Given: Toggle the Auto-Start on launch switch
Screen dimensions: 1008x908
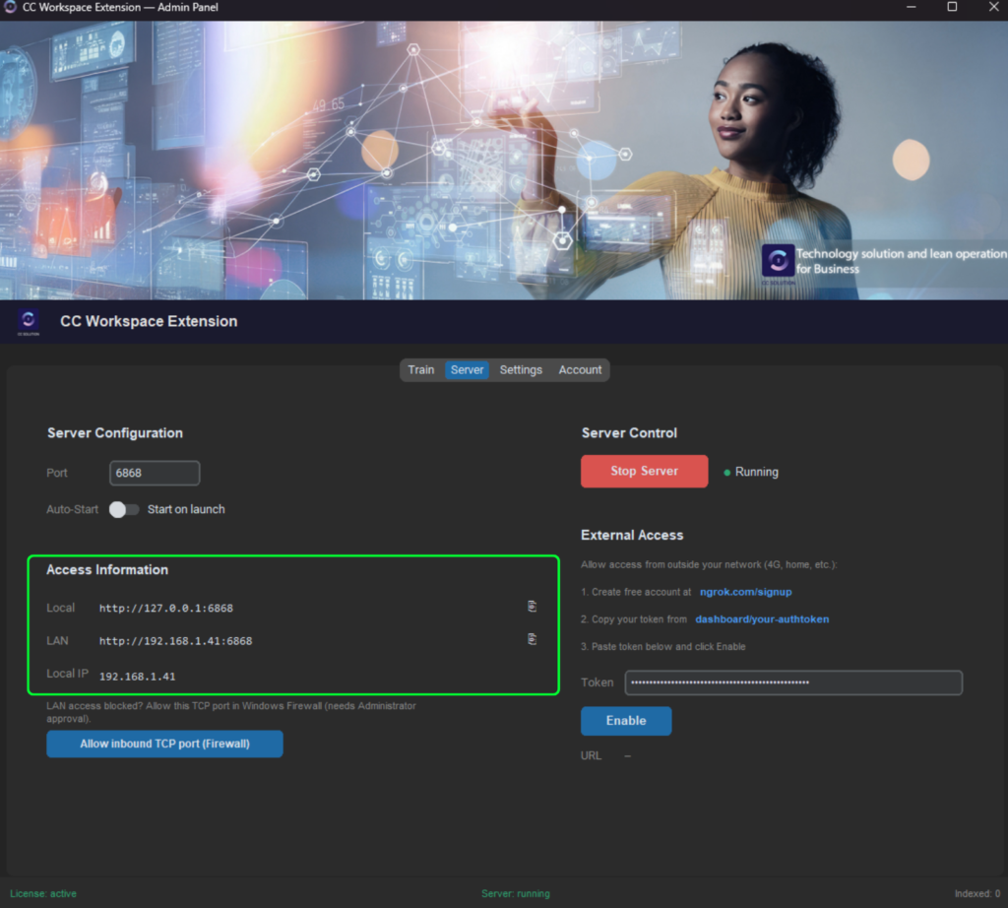Looking at the screenshot, I should coord(124,509).
